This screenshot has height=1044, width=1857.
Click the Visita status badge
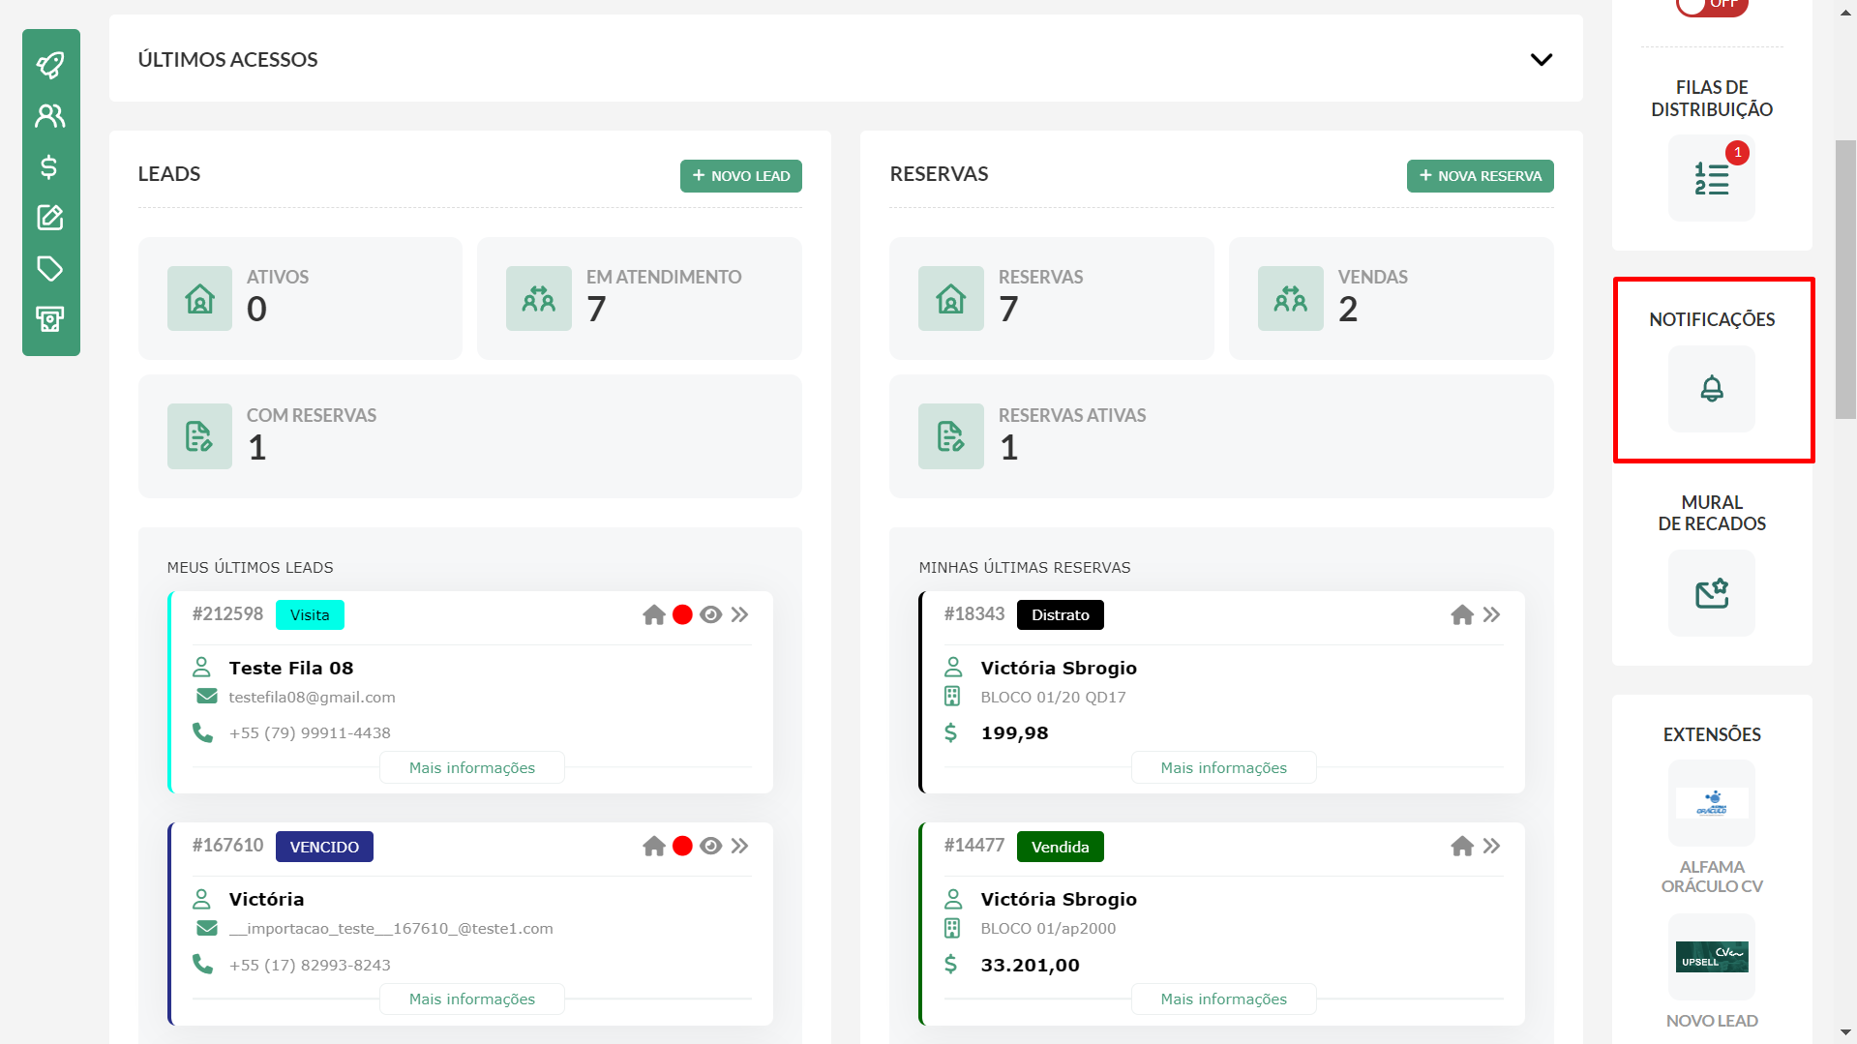[310, 615]
